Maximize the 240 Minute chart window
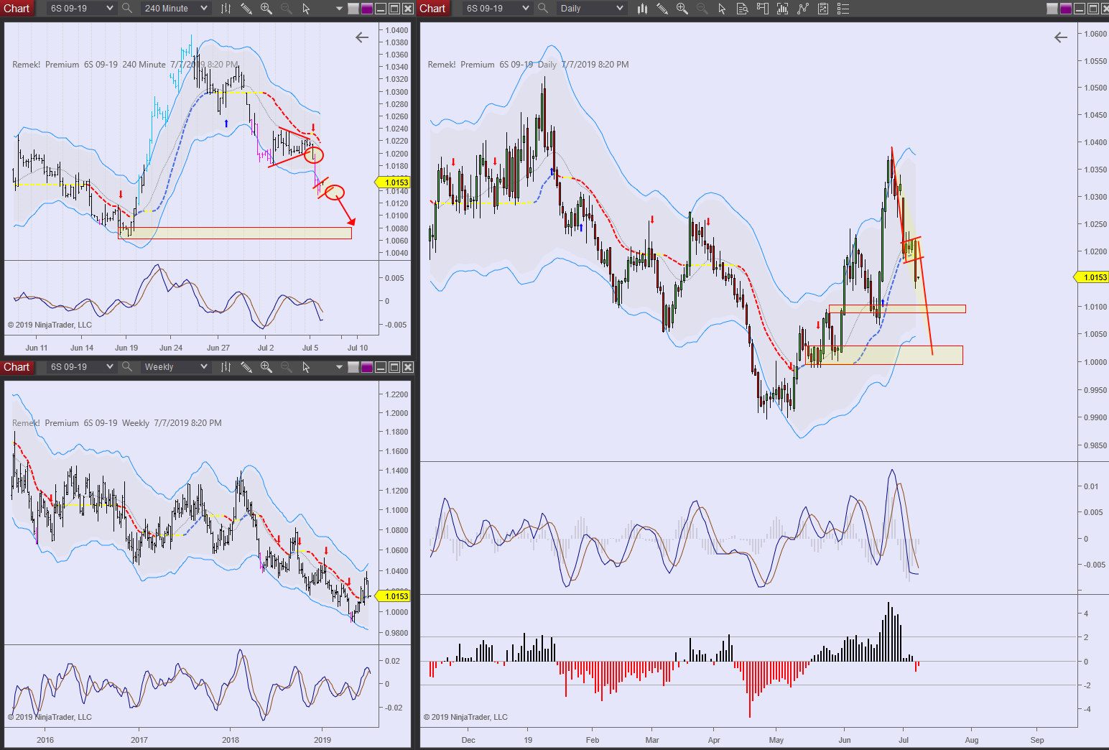The height and width of the screenshot is (750, 1109). pyautogui.click(x=394, y=9)
